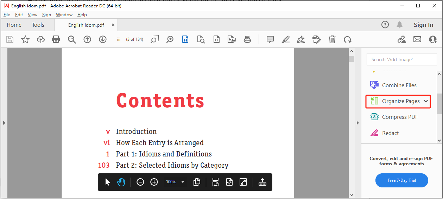Zoom out with minus button
Image resolution: width=443 pixels, height=199 pixels.
140,182
